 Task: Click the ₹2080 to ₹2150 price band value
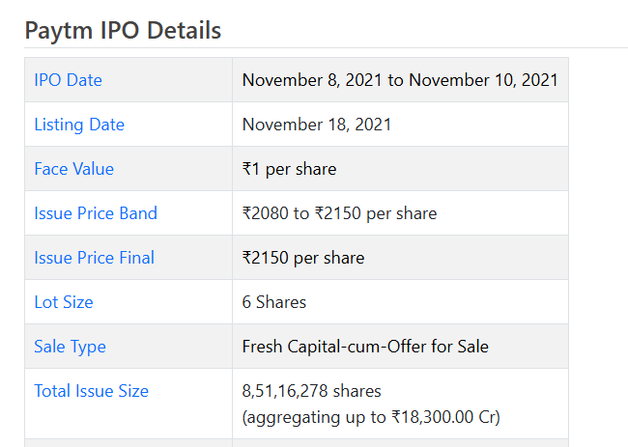pyautogui.click(x=340, y=213)
